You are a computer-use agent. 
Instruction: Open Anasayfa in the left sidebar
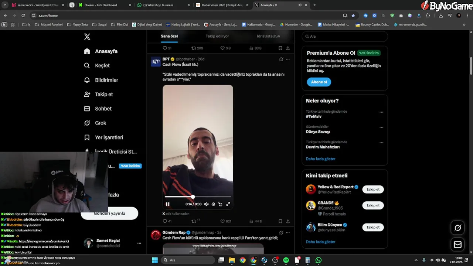(x=101, y=51)
